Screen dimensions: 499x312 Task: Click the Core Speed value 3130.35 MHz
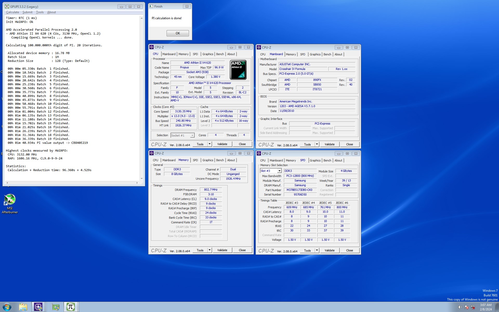(x=183, y=111)
